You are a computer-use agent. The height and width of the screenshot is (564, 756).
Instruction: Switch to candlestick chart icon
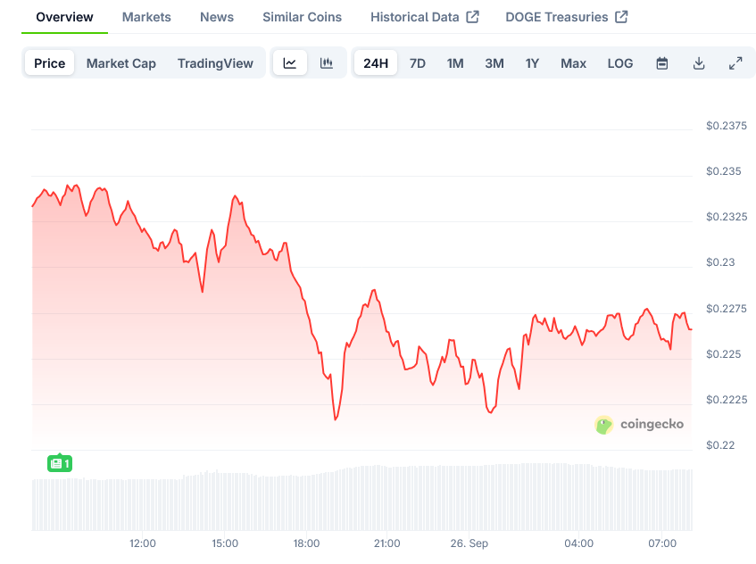coord(327,63)
